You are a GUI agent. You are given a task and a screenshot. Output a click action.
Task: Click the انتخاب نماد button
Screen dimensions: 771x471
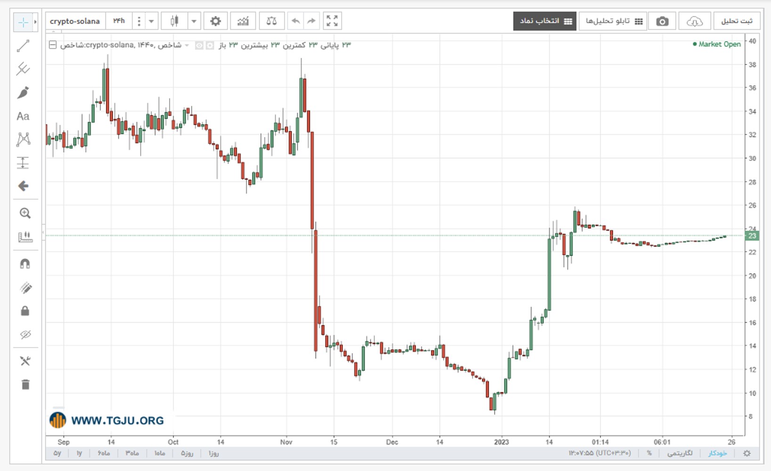tap(545, 21)
